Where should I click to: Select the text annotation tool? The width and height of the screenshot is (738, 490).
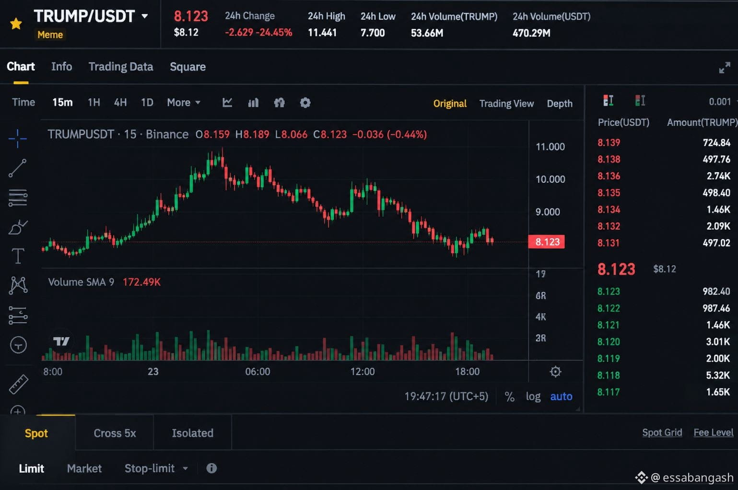click(x=18, y=256)
